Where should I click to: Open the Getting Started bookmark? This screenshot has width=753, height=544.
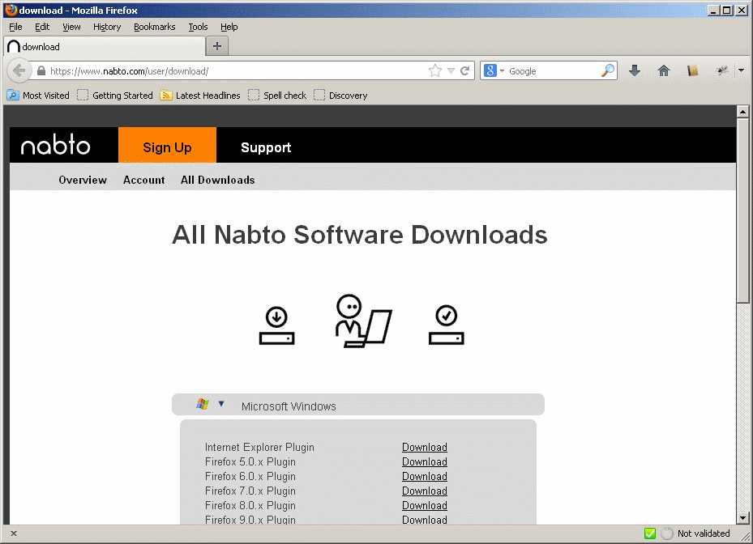[115, 96]
